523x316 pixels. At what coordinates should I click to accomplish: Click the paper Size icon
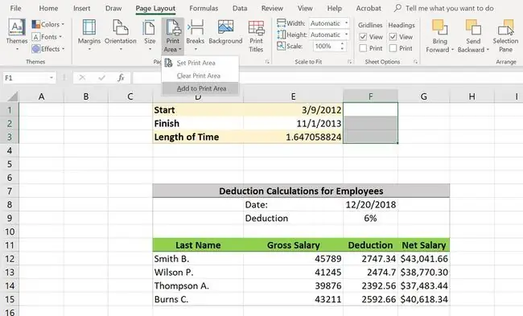149,27
